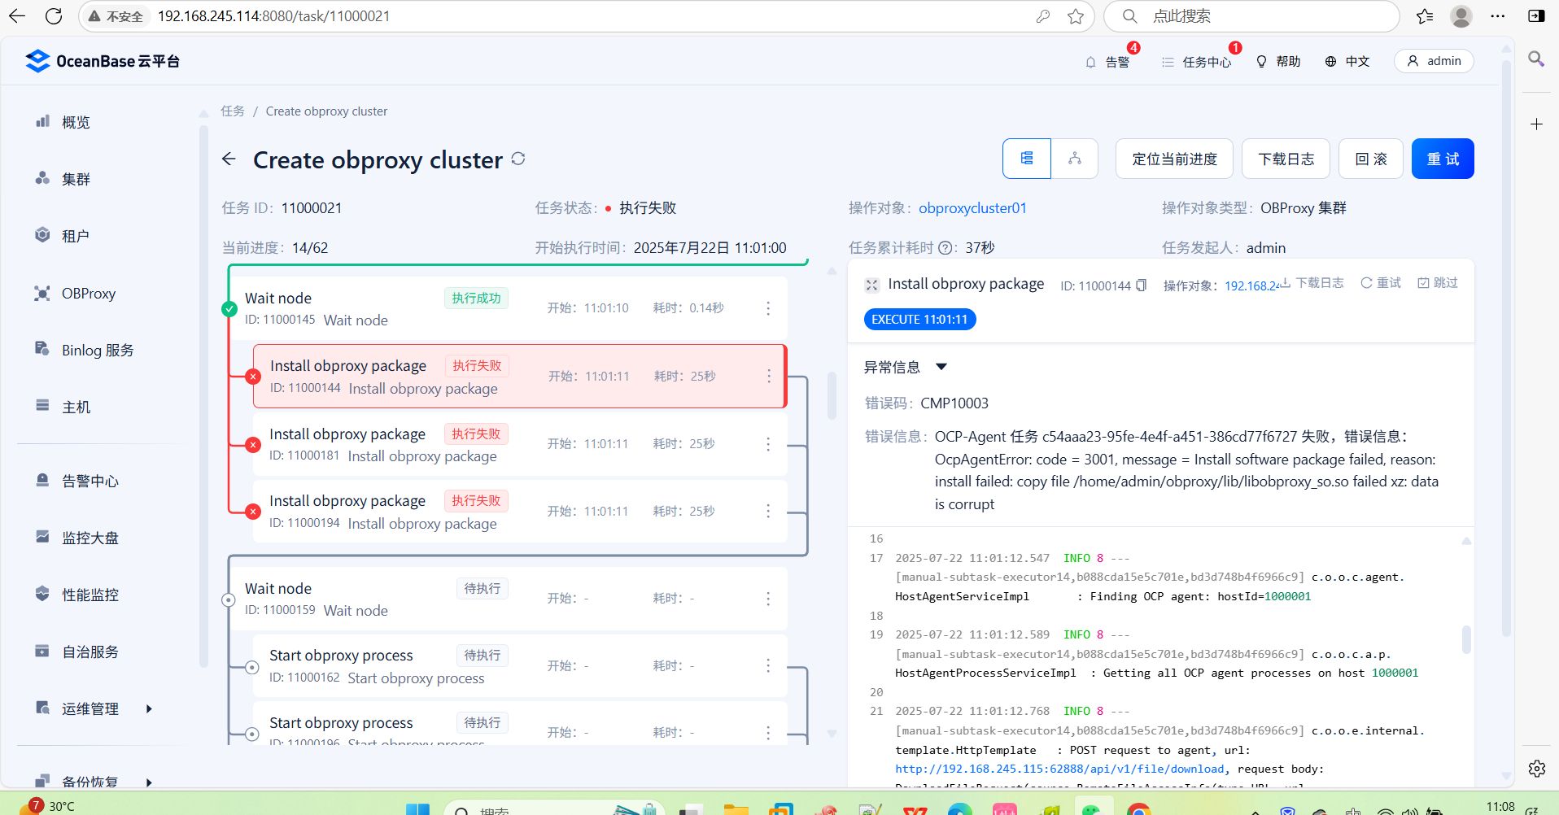The height and width of the screenshot is (815, 1559).
Task: Click top 下载日志 download log button
Action: click(1286, 159)
